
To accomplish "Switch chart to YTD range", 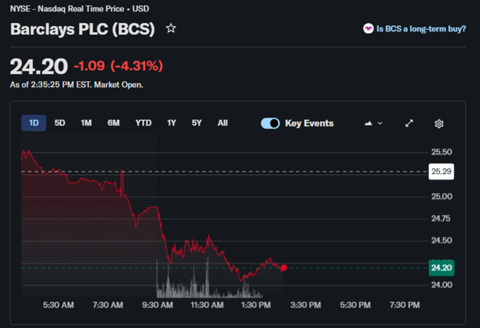I will click(x=143, y=123).
